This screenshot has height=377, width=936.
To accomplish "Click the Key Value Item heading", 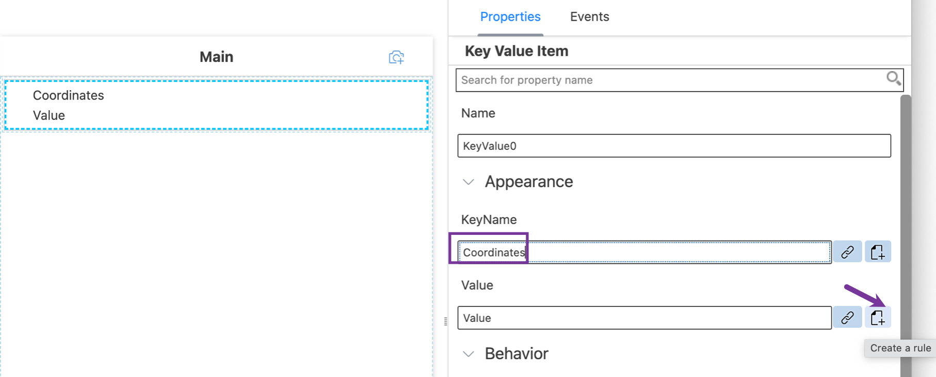I will [x=517, y=51].
